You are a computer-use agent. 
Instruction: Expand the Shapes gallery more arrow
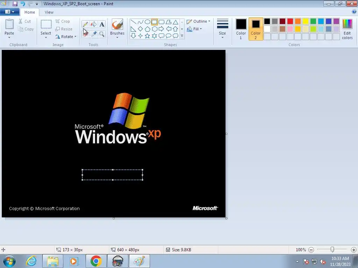182,36
